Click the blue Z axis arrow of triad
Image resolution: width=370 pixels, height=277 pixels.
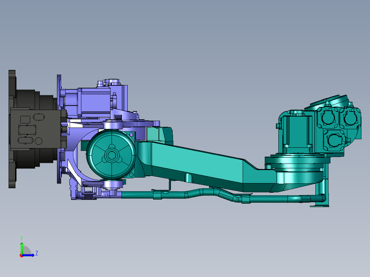click(29, 255)
